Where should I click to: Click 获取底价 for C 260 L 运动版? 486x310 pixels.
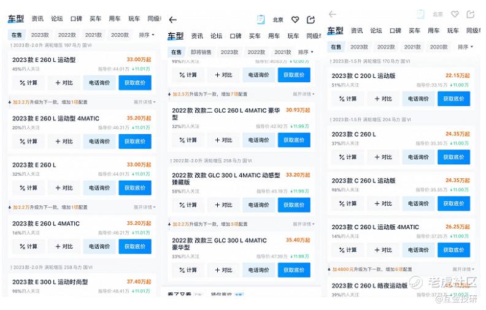pyautogui.click(x=453, y=203)
